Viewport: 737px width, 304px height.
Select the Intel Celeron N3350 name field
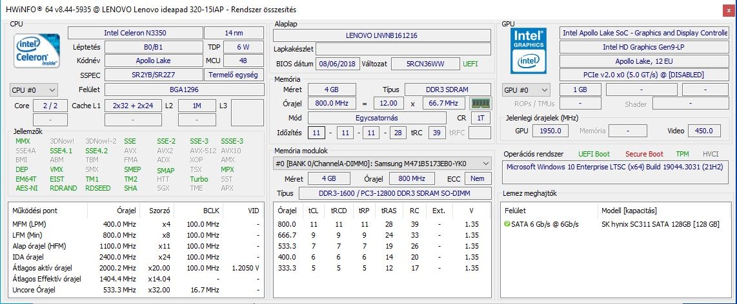[135, 33]
